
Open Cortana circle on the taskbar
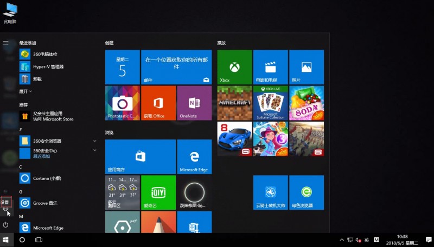click(x=22, y=240)
